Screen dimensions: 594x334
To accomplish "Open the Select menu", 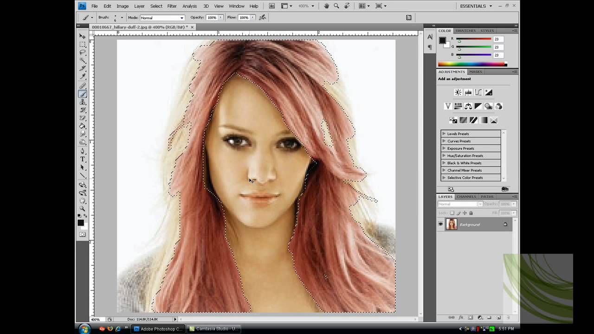I will point(156,6).
